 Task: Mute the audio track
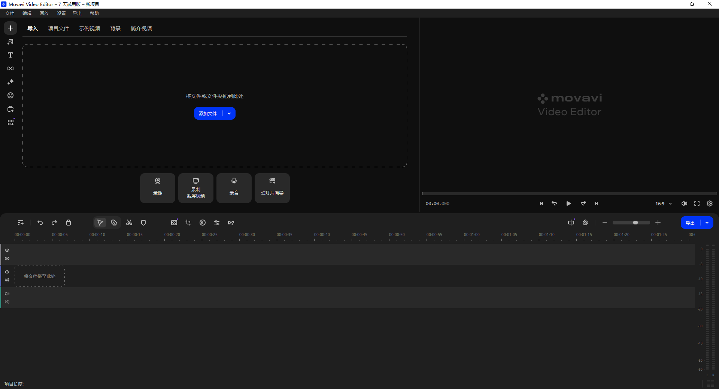pos(7,294)
